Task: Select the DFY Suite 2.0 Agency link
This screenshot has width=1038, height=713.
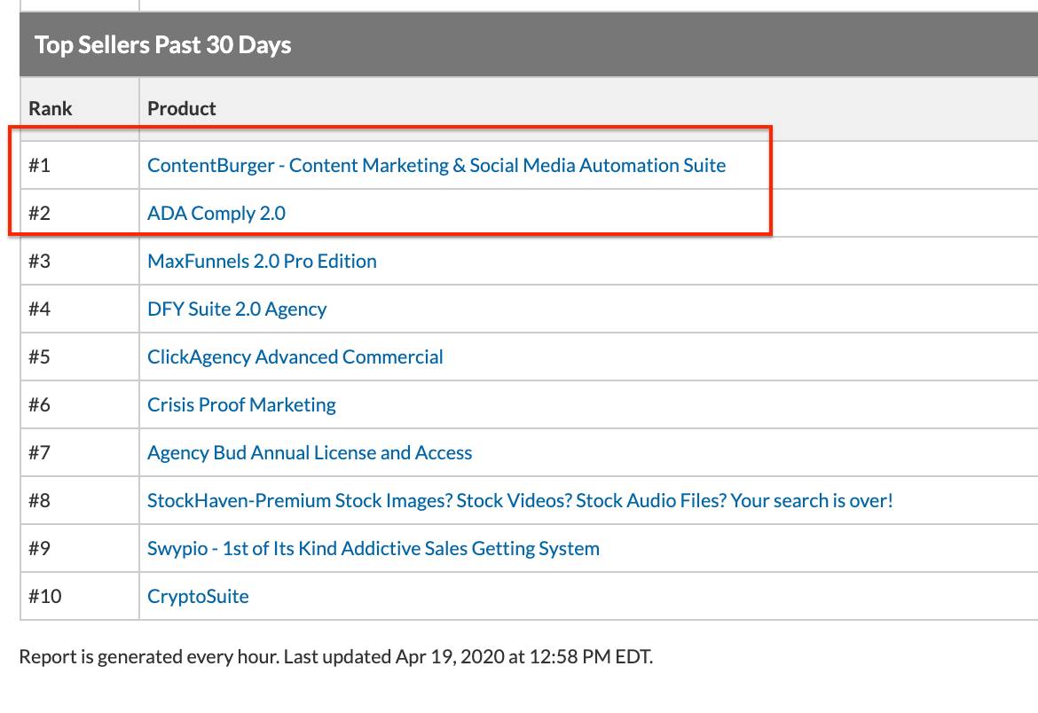Action: click(x=237, y=309)
